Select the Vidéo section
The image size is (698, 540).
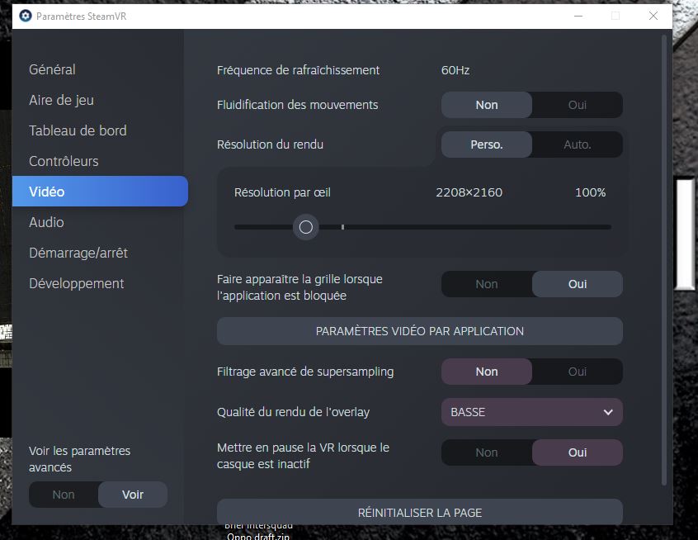pos(100,191)
